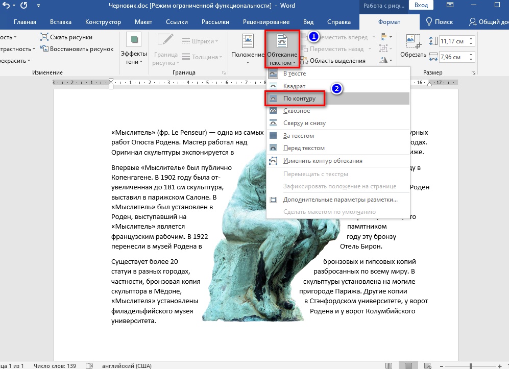Open the Вставка ribbon tab

click(x=61, y=22)
